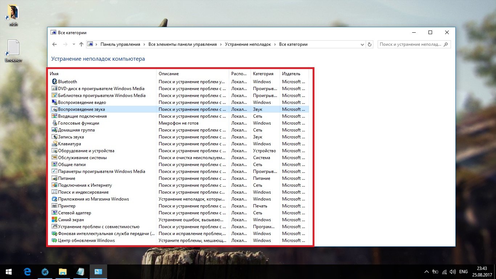Click the Воспроизведение видео icon

(54, 102)
